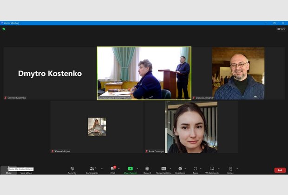Toggle Mute for my audio
Screen dimensions: 288x195
(8, 170)
